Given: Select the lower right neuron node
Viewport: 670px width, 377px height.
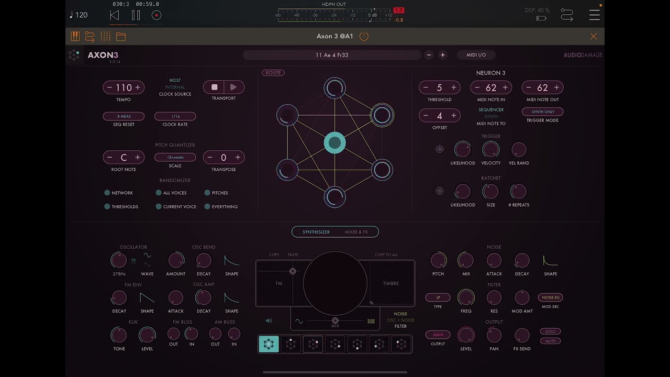Looking at the screenshot, I should point(382,170).
